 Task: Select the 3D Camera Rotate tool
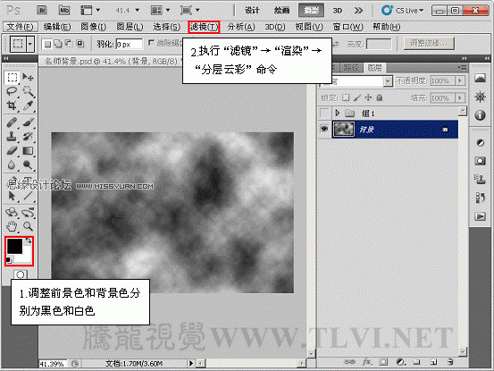click(x=28, y=213)
